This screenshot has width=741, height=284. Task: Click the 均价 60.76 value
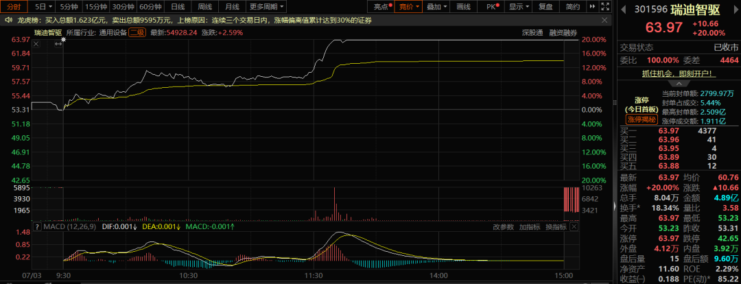click(x=729, y=178)
